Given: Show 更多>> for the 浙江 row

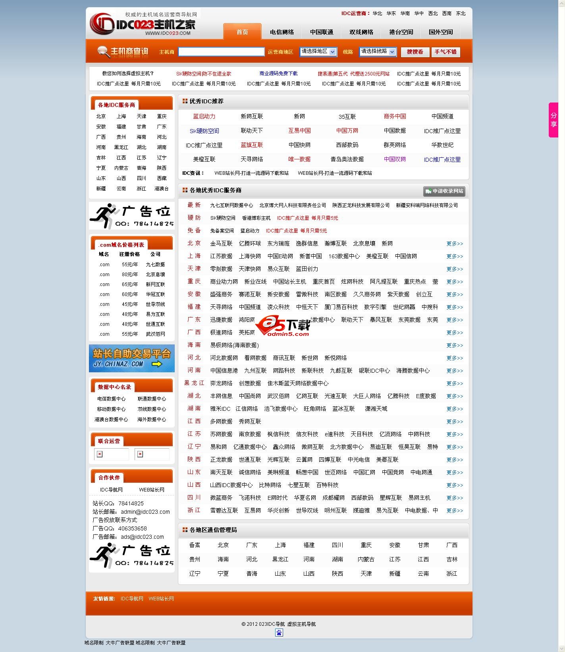Looking at the screenshot, I should (455, 511).
